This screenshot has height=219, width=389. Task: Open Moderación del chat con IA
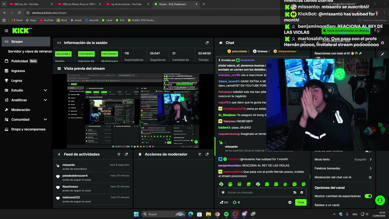click(x=343, y=177)
